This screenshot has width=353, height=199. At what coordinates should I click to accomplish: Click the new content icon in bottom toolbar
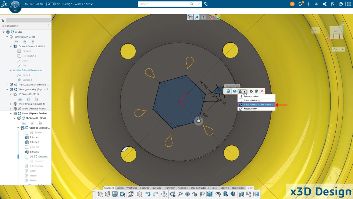[100, 194]
